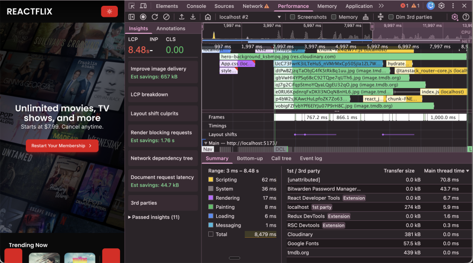The width and height of the screenshot is (473, 263).
Task: Click the download trace icon
Action: coord(193,17)
